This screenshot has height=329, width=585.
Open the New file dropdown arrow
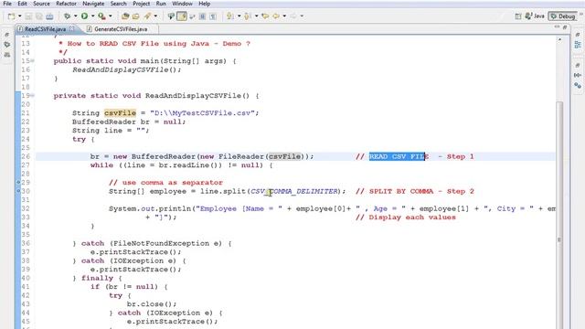point(20,16)
